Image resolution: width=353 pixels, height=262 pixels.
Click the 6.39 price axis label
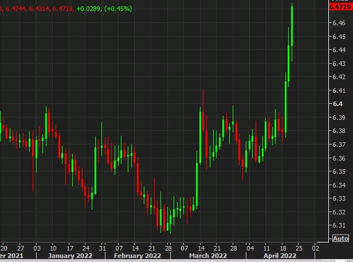tap(339, 118)
